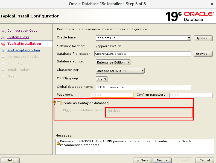Browse for Oracle base directory
This screenshot has height=163, width=216.
point(203,38)
